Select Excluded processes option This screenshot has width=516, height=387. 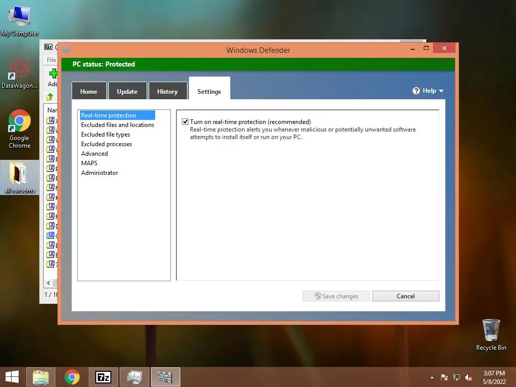coord(106,144)
